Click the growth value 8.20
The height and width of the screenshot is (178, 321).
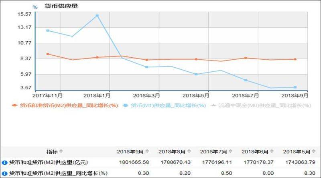click(x=185, y=173)
